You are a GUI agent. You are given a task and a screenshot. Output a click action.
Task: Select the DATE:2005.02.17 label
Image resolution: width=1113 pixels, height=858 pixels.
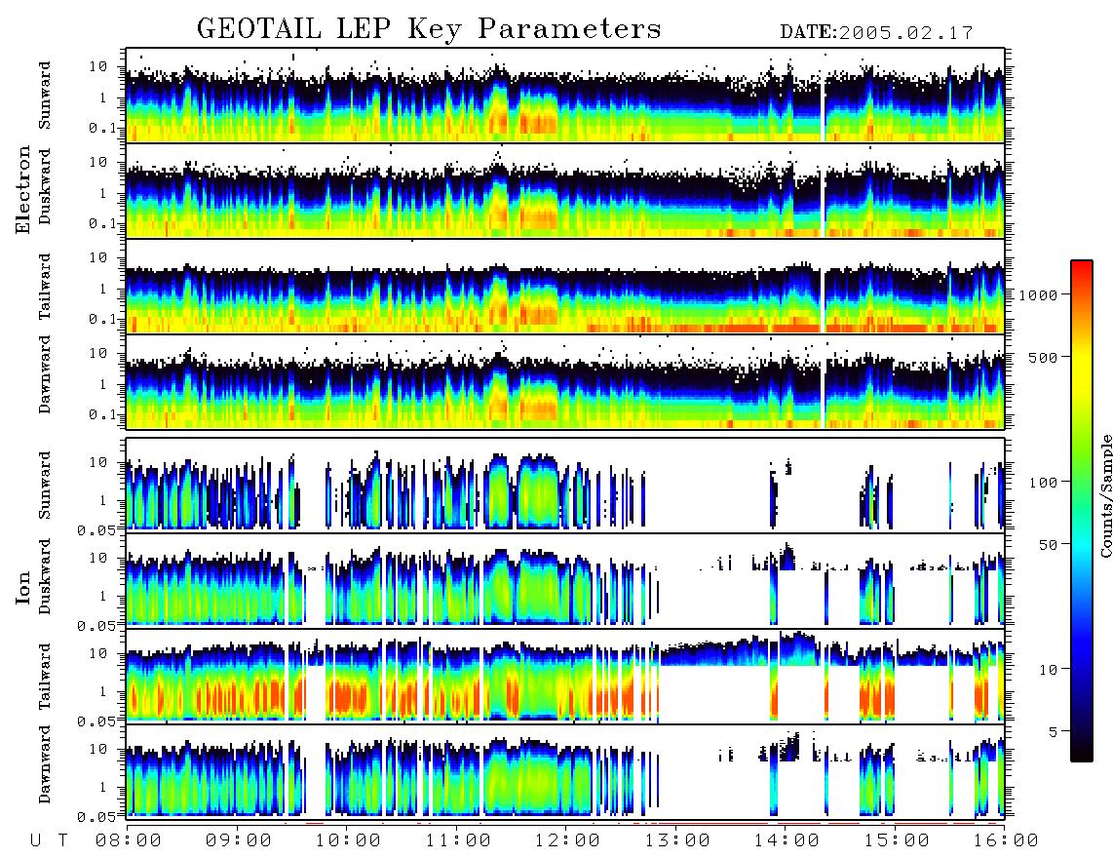[876, 33]
